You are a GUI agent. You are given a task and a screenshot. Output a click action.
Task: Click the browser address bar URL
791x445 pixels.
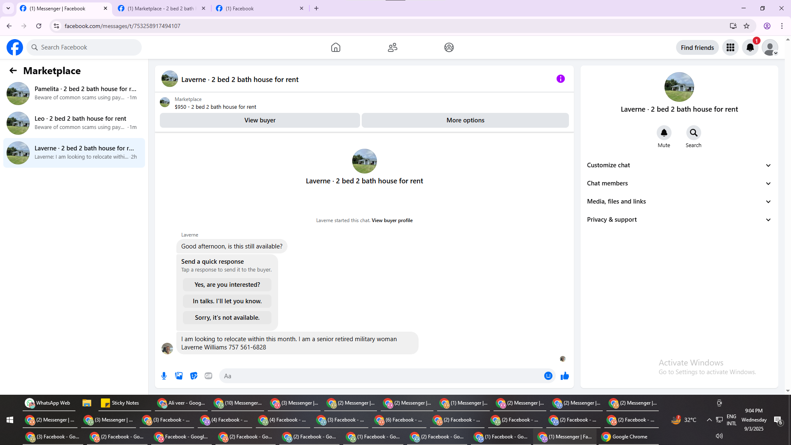point(122,26)
